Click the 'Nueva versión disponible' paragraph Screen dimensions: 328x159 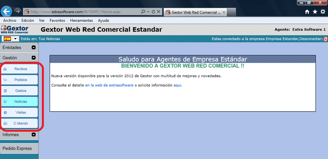[136, 76]
